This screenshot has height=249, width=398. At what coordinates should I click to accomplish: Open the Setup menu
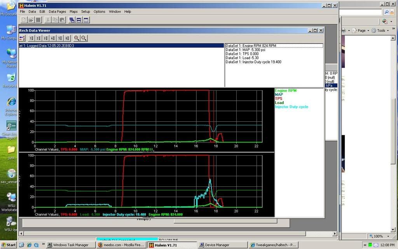[x=86, y=12]
